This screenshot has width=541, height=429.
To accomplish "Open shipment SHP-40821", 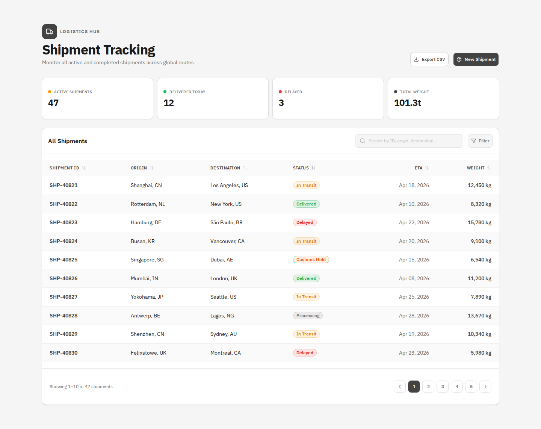I will tap(63, 185).
